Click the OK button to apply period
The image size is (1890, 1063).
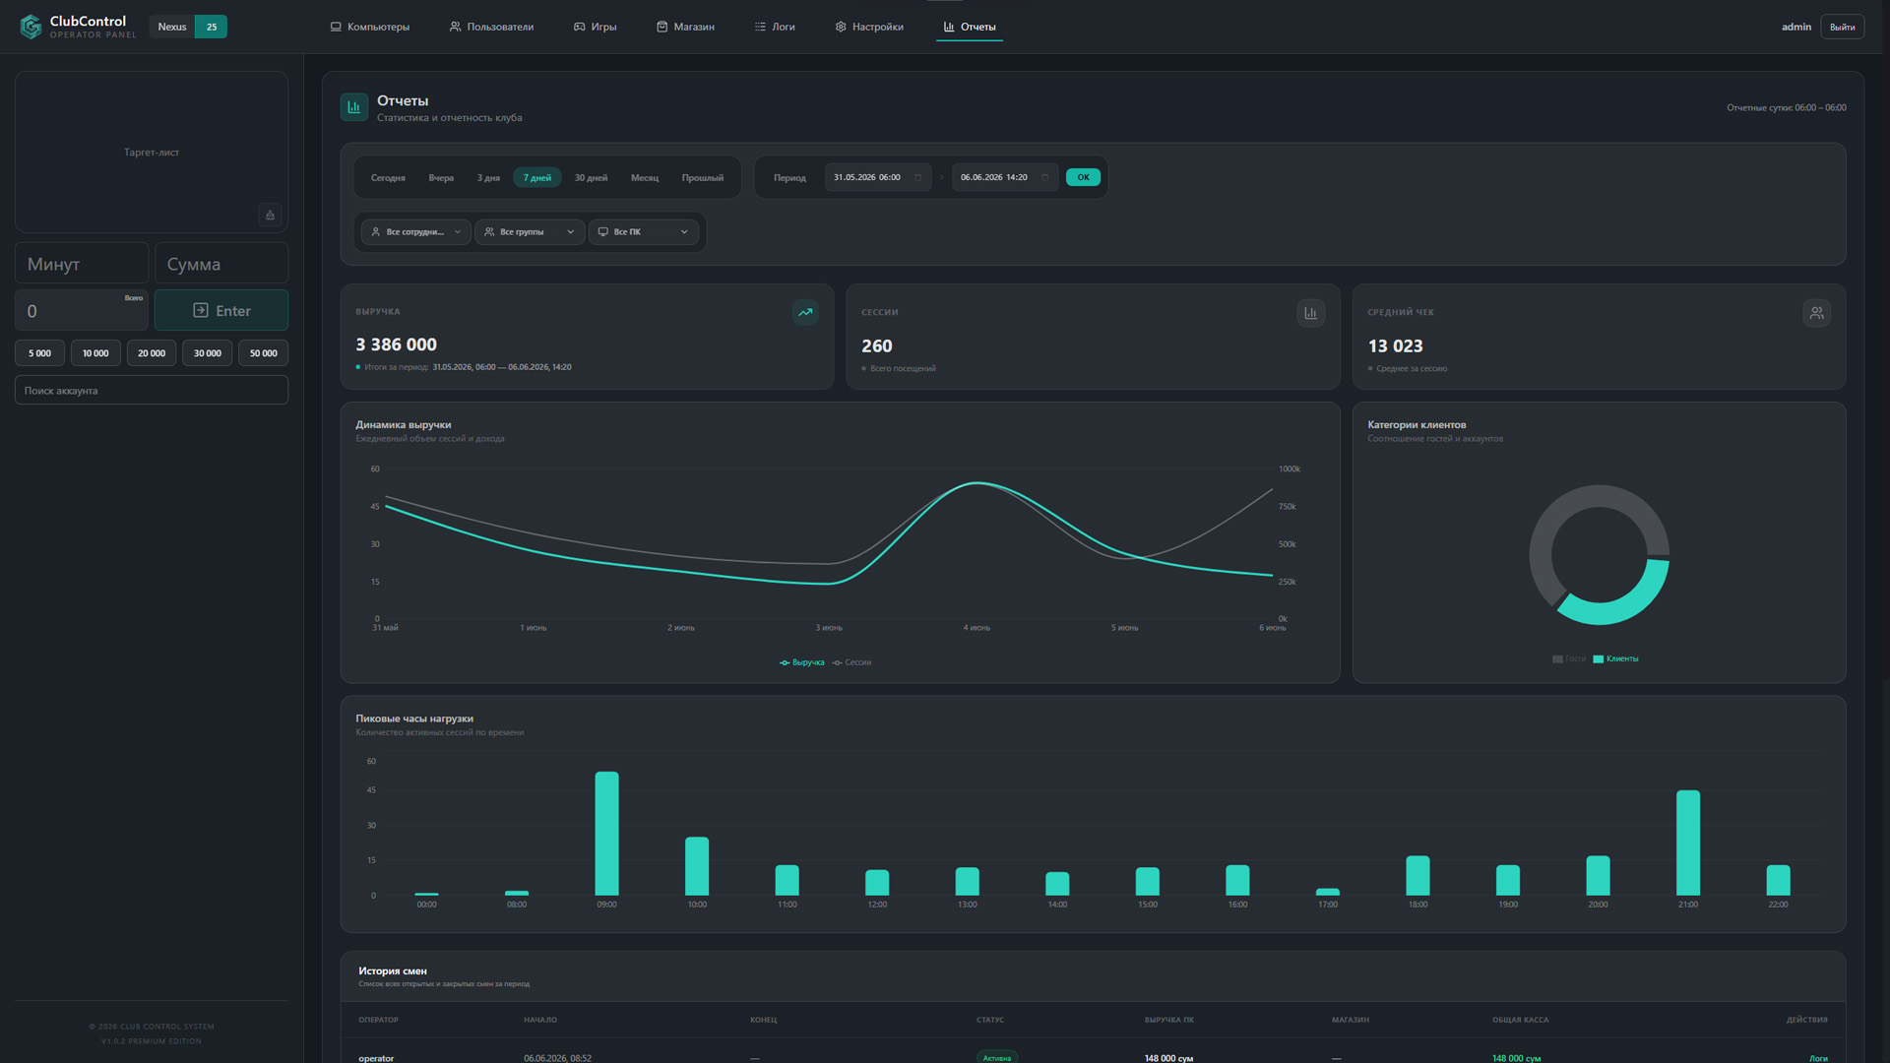[1083, 177]
